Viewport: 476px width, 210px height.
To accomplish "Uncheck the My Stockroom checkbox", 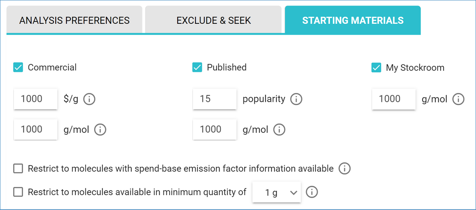I will [x=376, y=68].
